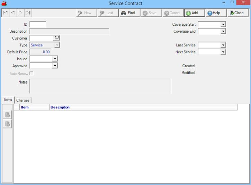The height and width of the screenshot is (185, 251).
Task: Click the previous record navigation arrow
Action: pyautogui.click(x=13, y=13)
